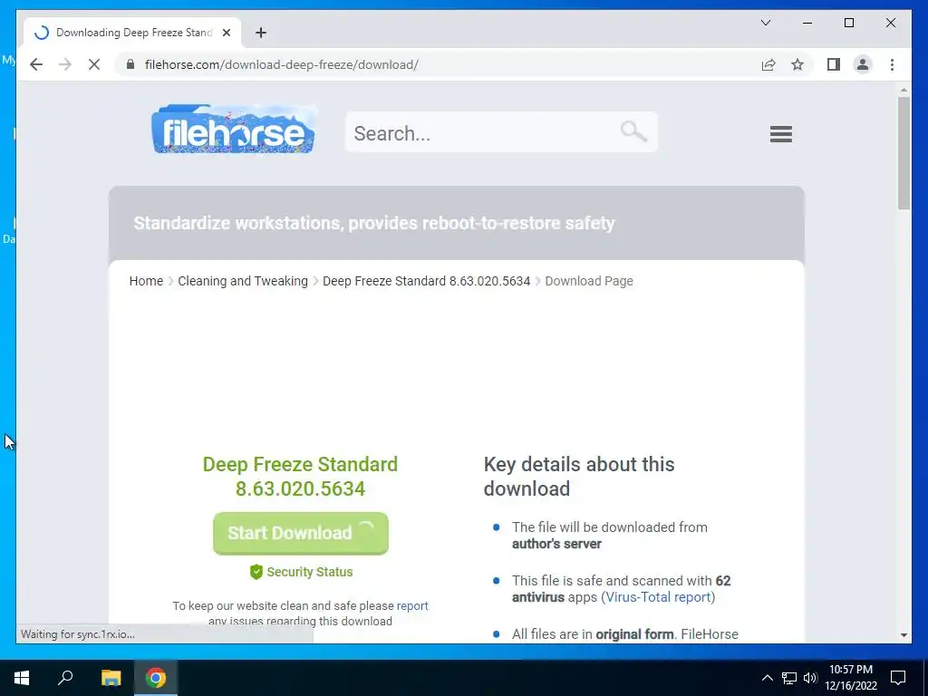
Task: Click the page vertical scrollbar thumb
Action: [904, 152]
